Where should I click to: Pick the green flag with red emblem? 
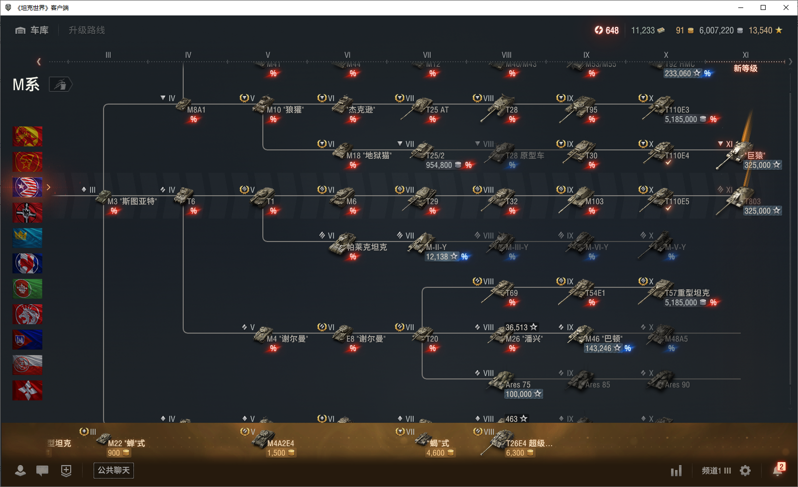click(x=27, y=289)
